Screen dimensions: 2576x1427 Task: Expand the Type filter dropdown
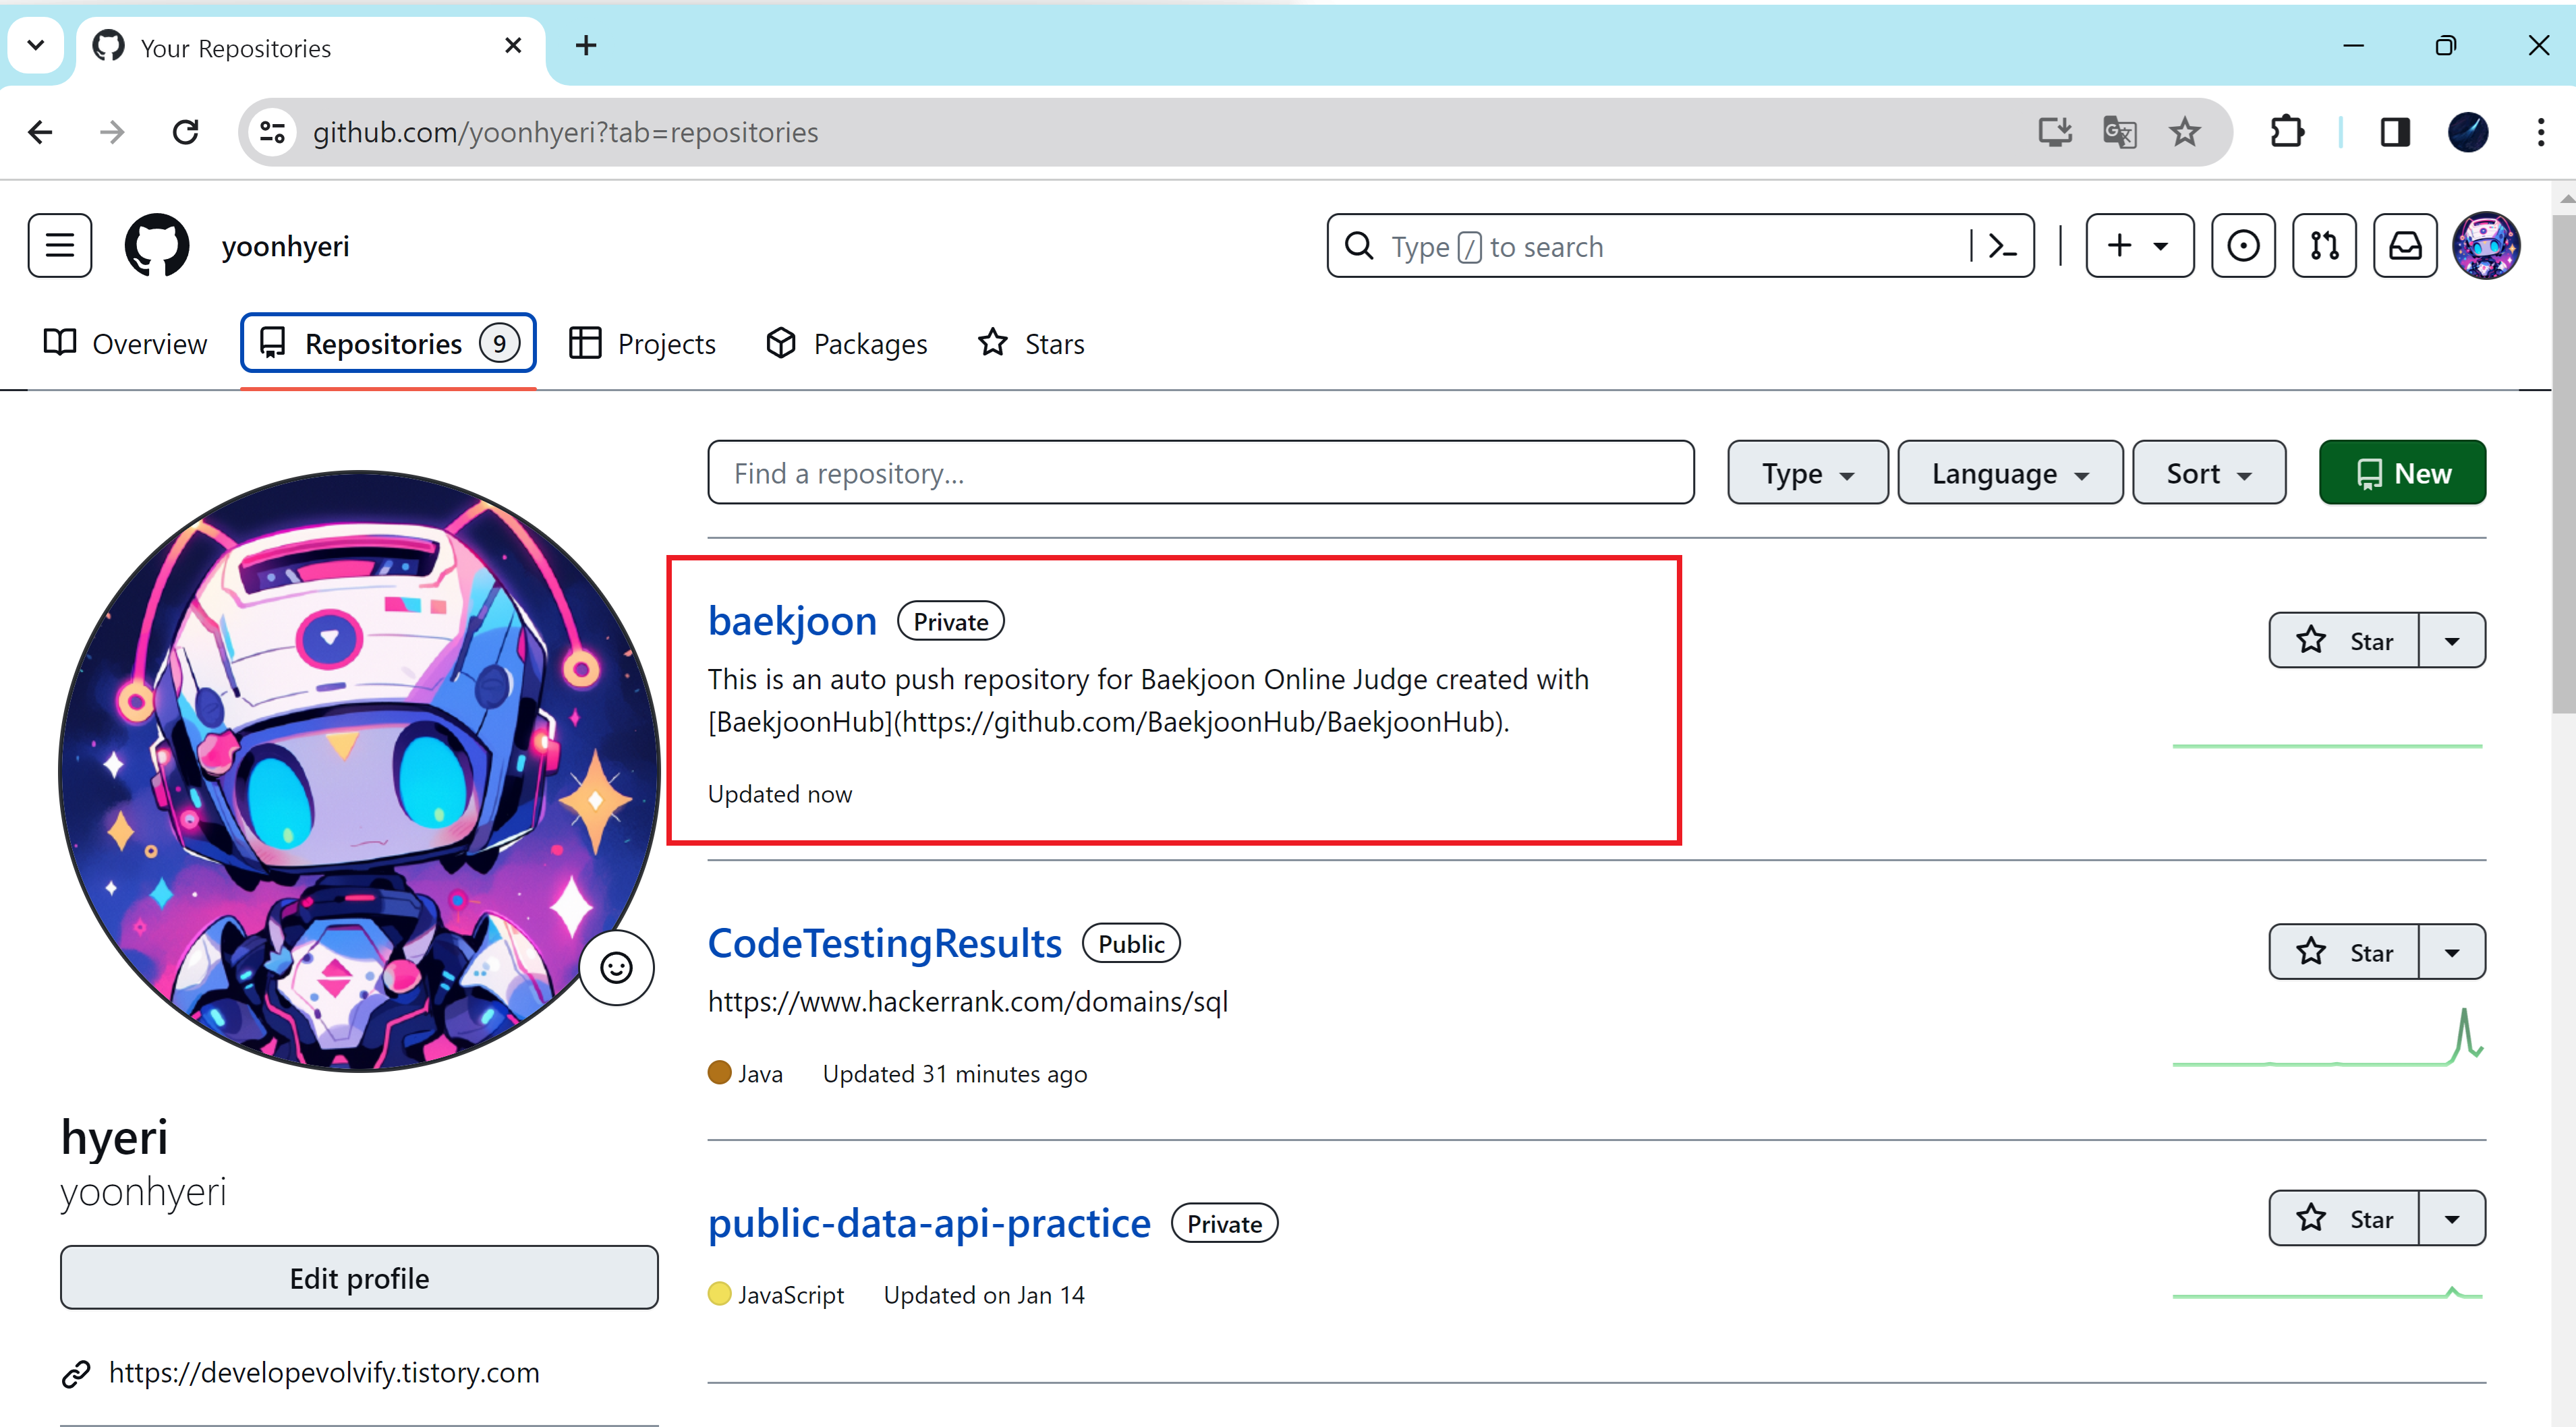point(1807,473)
